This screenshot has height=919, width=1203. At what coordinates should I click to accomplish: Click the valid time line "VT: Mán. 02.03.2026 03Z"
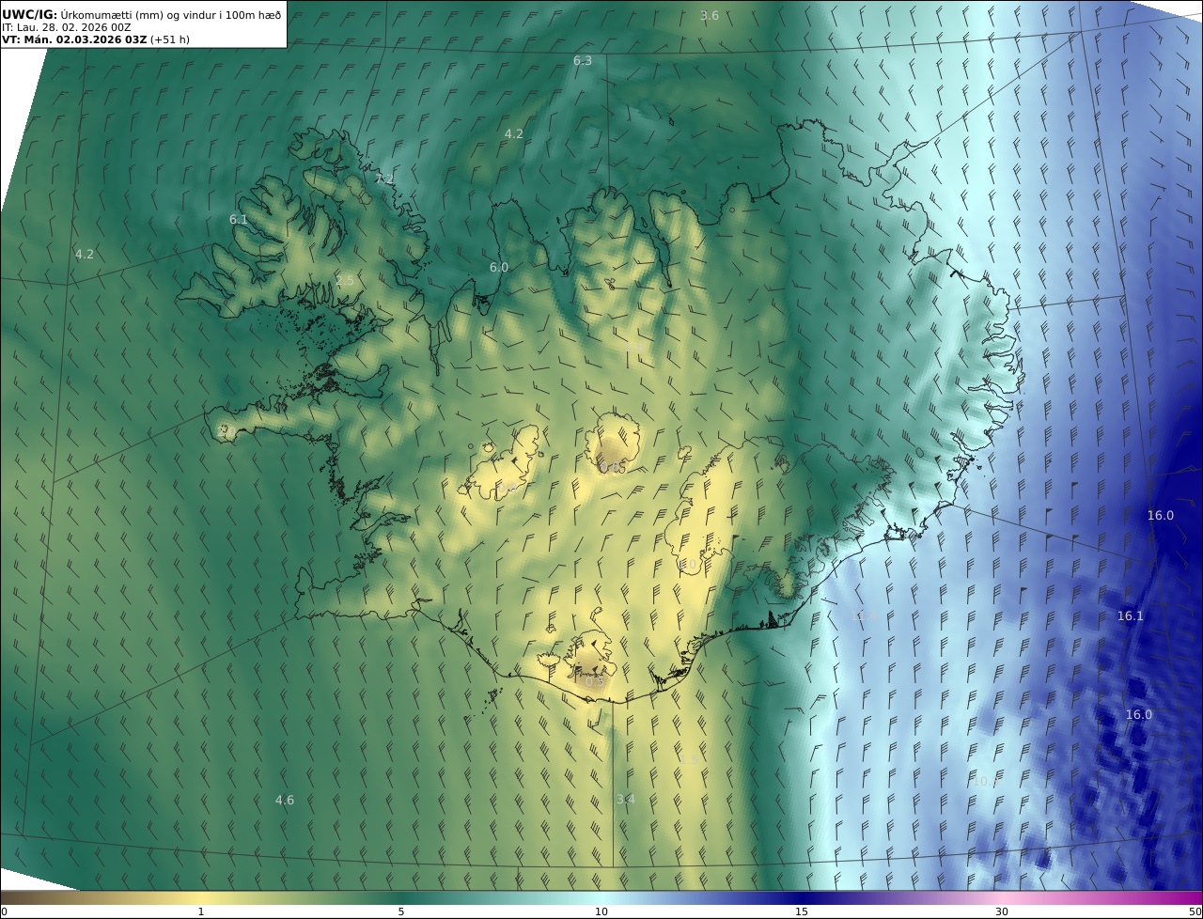click(74, 40)
